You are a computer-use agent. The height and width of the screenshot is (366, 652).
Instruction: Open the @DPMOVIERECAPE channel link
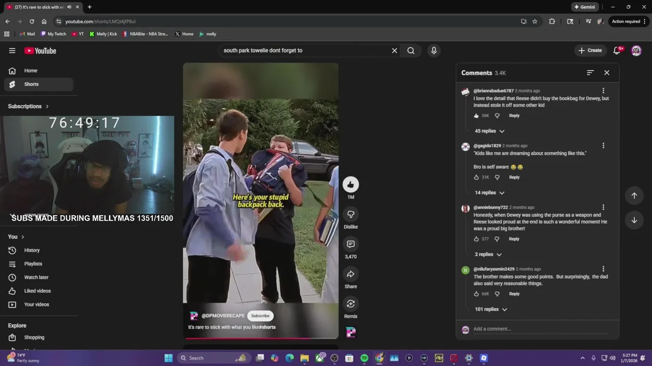tap(223, 316)
